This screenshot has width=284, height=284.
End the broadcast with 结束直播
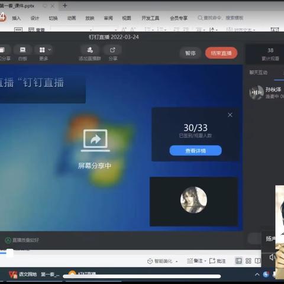pos(221,53)
